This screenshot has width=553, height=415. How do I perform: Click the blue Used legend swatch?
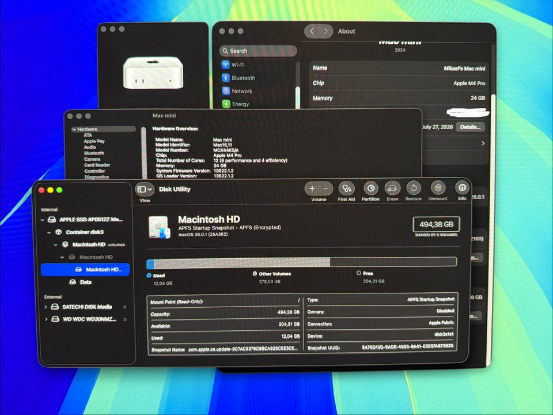149,276
